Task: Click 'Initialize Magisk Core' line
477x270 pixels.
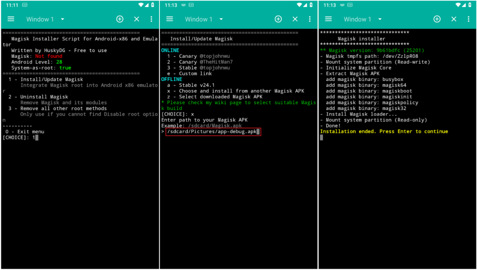Action: pyautogui.click(x=356, y=68)
